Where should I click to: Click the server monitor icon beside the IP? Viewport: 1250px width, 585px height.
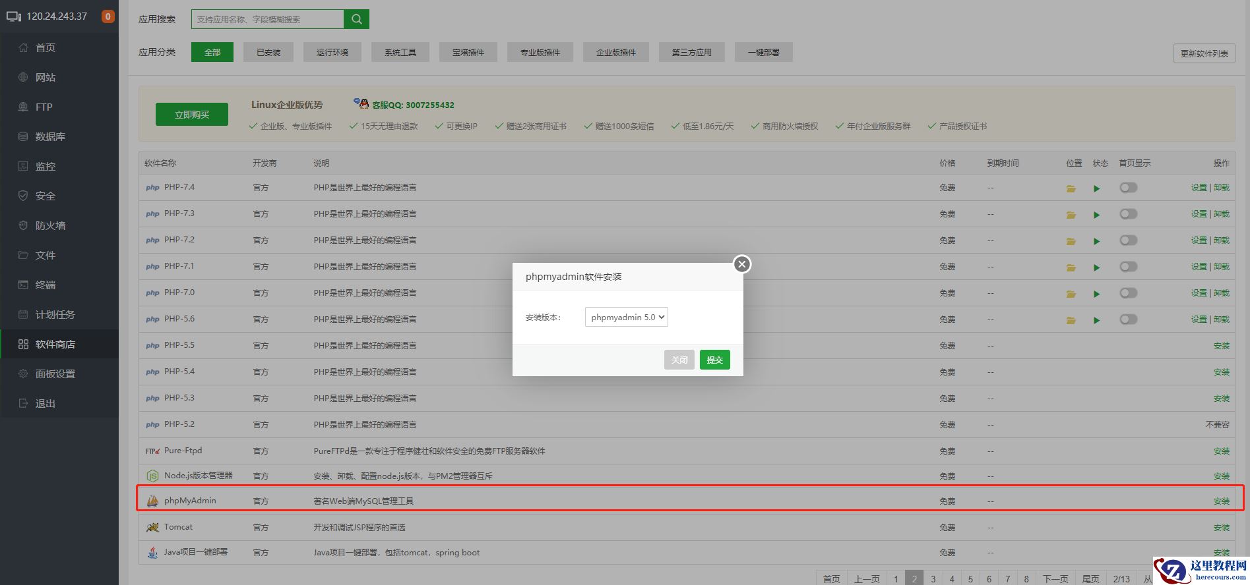[x=14, y=16]
